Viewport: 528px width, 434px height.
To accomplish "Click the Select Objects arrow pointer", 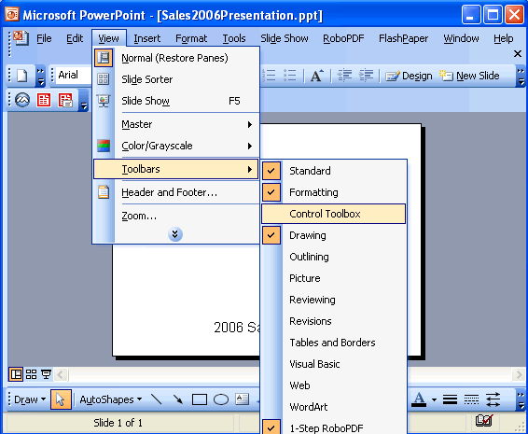I will tap(61, 399).
